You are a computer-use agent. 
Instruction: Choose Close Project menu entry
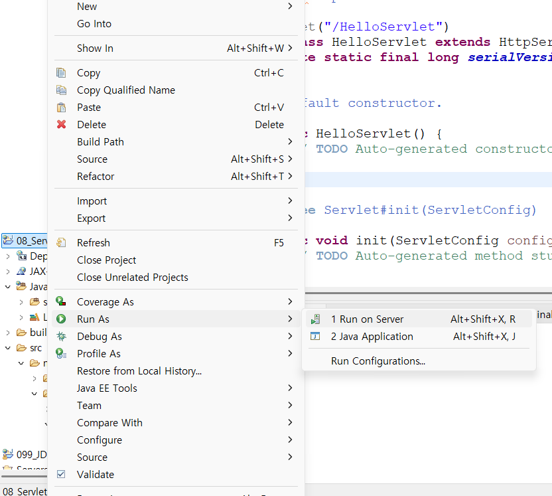176,260
